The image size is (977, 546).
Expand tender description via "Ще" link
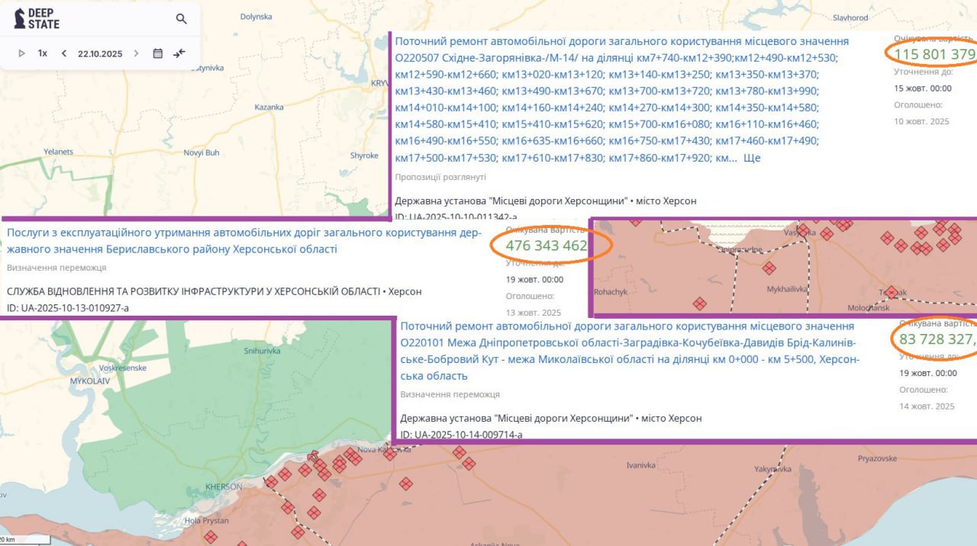coord(751,158)
